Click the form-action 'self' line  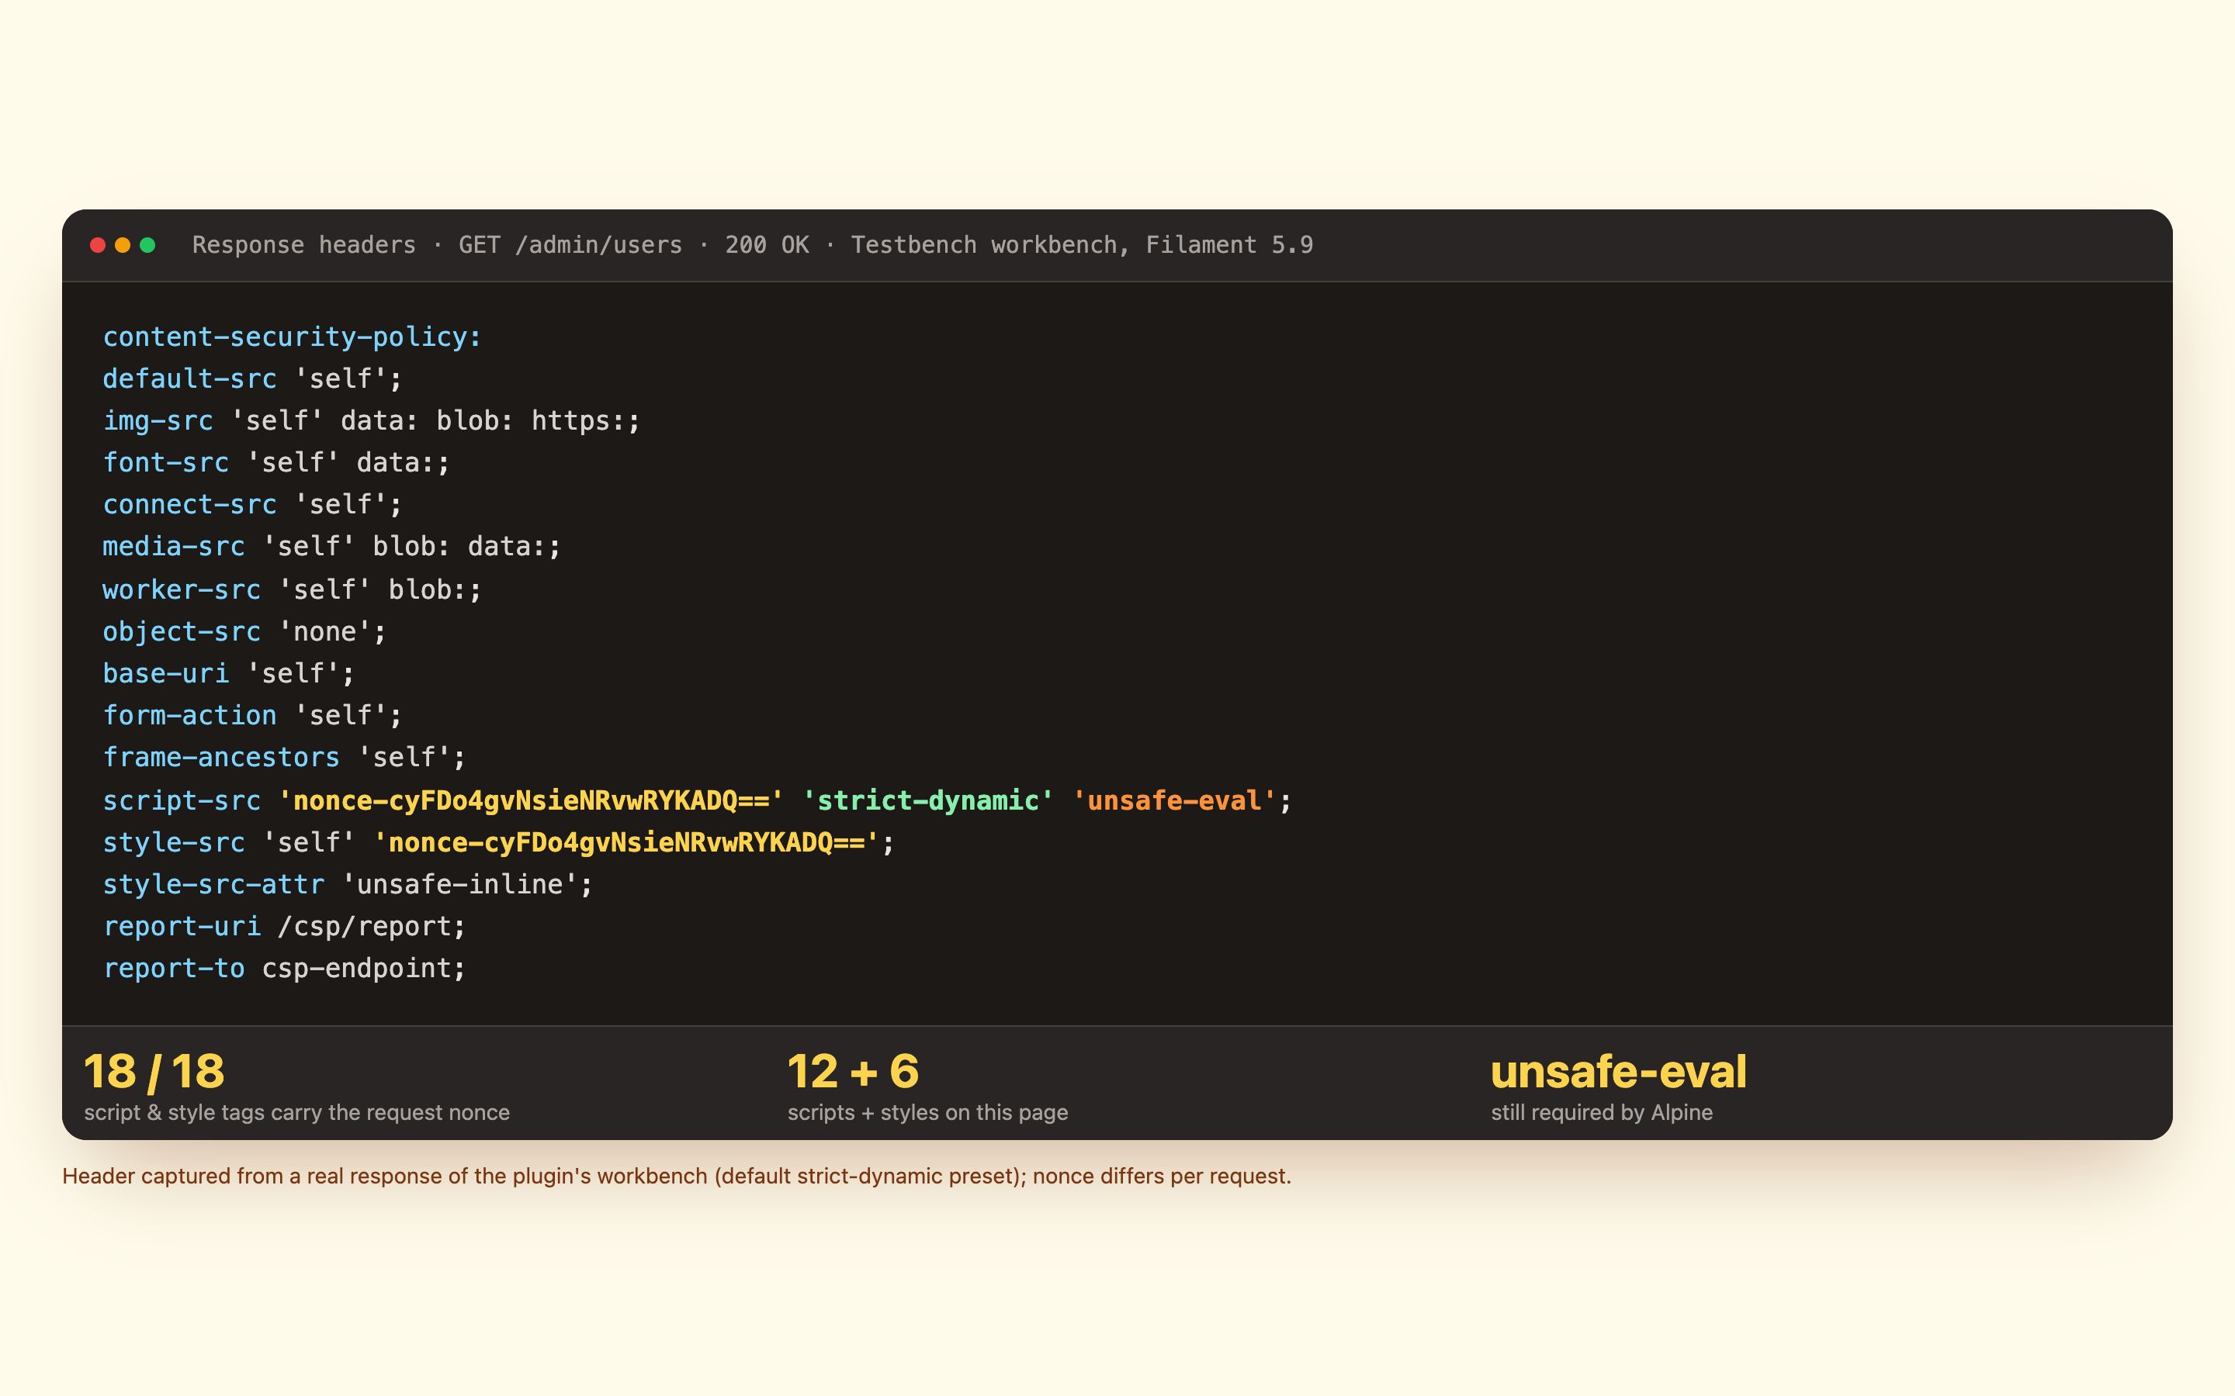252,716
